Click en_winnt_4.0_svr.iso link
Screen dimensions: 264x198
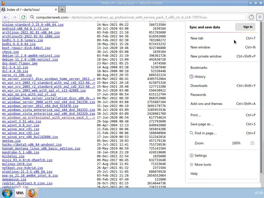click(21, 126)
